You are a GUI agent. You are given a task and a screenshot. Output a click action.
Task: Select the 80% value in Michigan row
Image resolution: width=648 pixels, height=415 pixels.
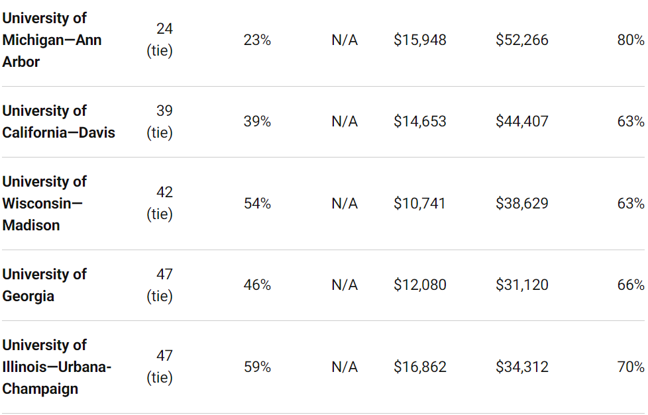click(631, 40)
